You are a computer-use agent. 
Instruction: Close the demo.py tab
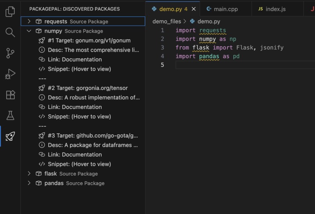(x=194, y=9)
